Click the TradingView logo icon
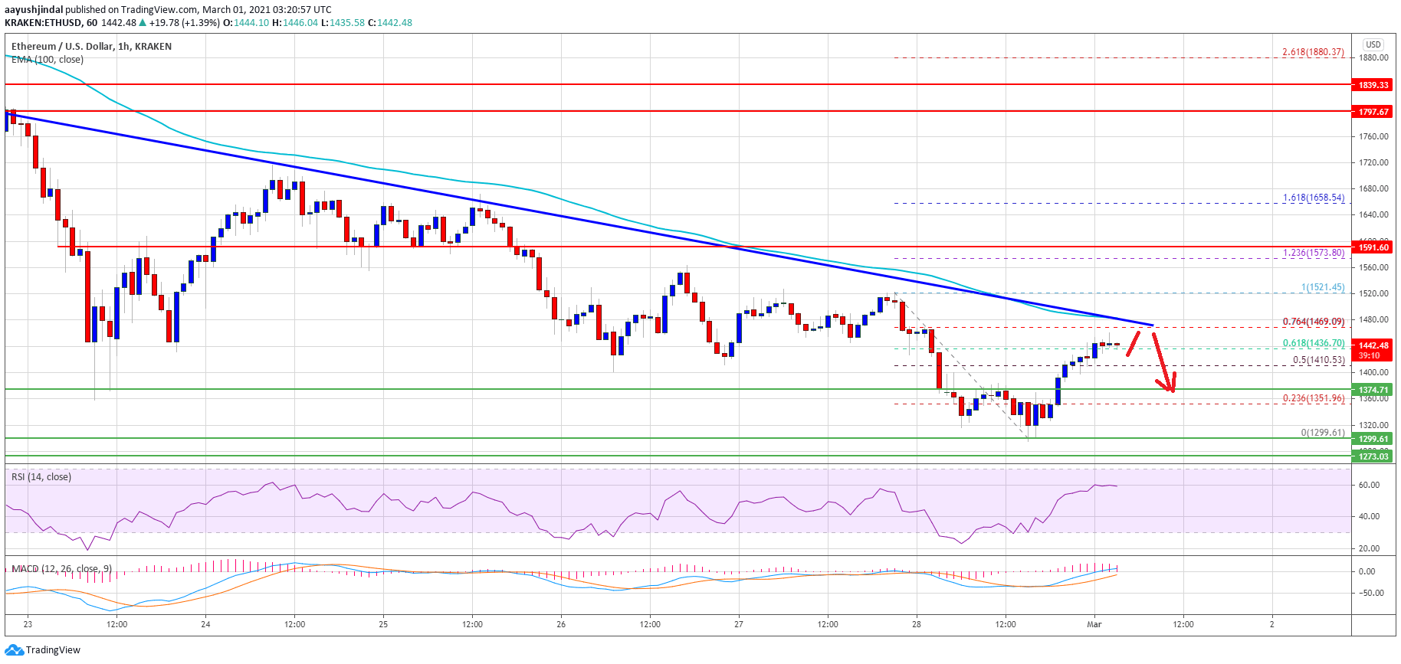The width and height of the screenshot is (1401, 664). (14, 650)
